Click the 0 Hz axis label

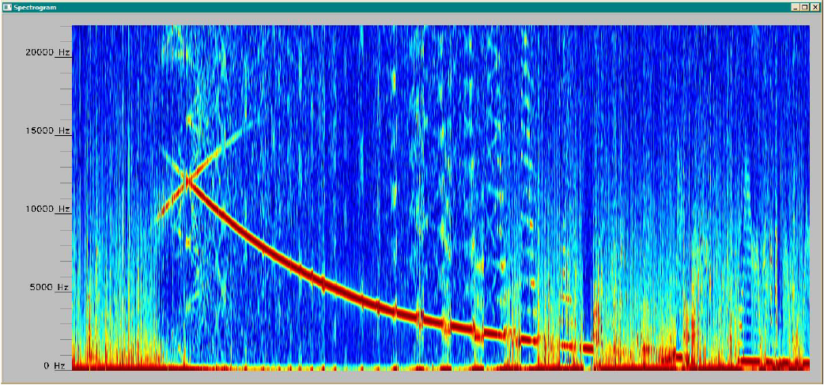[54, 365]
